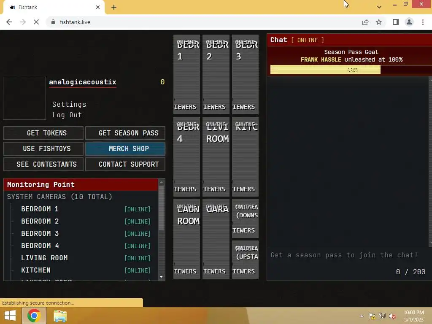Click the Monitoring Point scroll down arrow
Screen dimensions: 432x324
pos(162,277)
